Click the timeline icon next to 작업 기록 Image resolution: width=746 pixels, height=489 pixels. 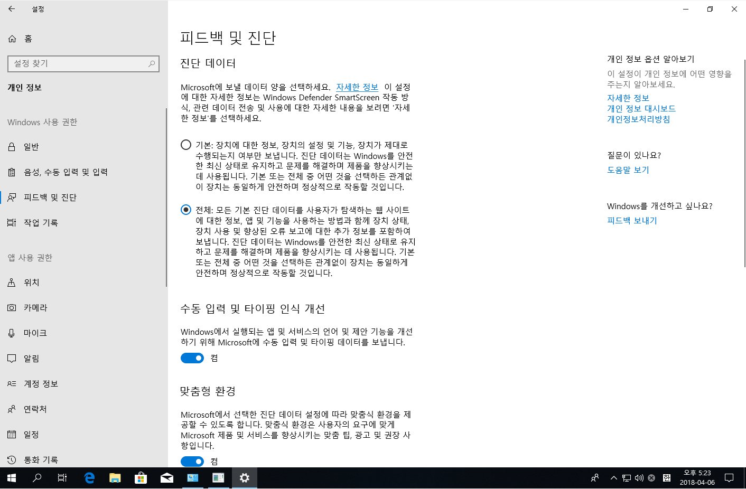point(12,223)
